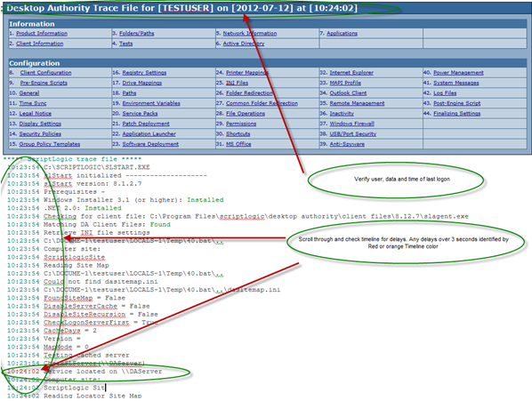Jump to File Operations
Screen dimensions: 532x401
[246, 113]
